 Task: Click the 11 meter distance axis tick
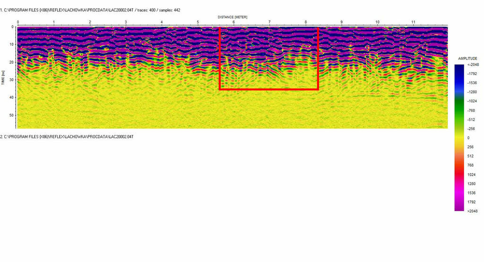[x=413, y=22]
